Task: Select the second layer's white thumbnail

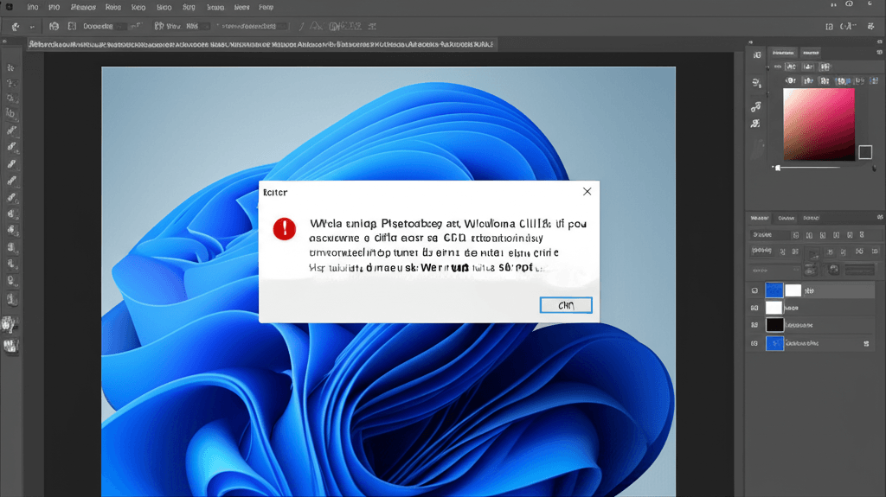Action: pos(774,308)
